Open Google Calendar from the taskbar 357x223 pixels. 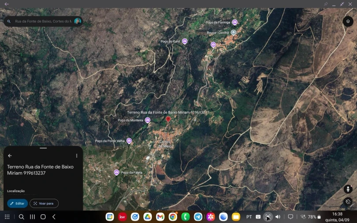tap(110, 217)
